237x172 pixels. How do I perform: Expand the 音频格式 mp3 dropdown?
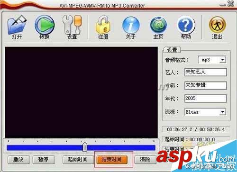[x=222, y=60]
